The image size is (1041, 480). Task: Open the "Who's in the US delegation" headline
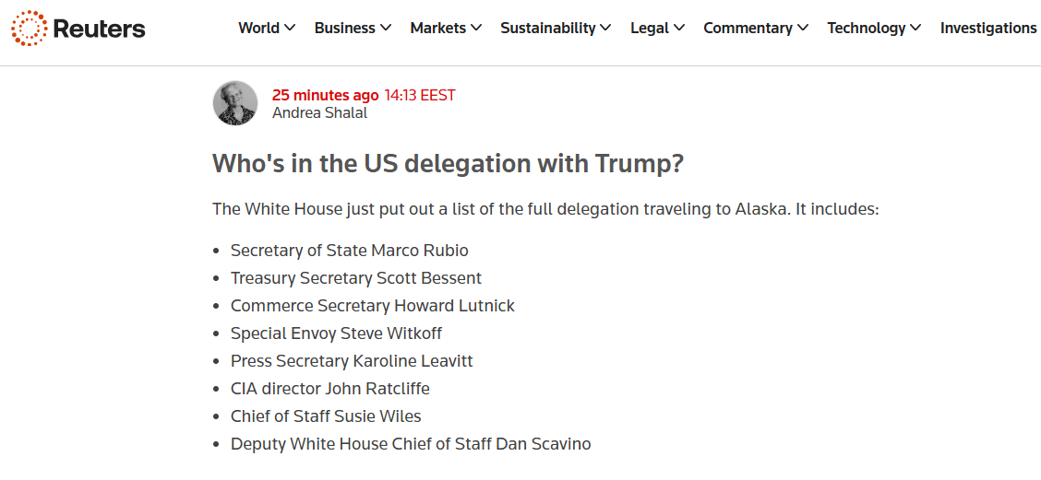click(x=448, y=164)
